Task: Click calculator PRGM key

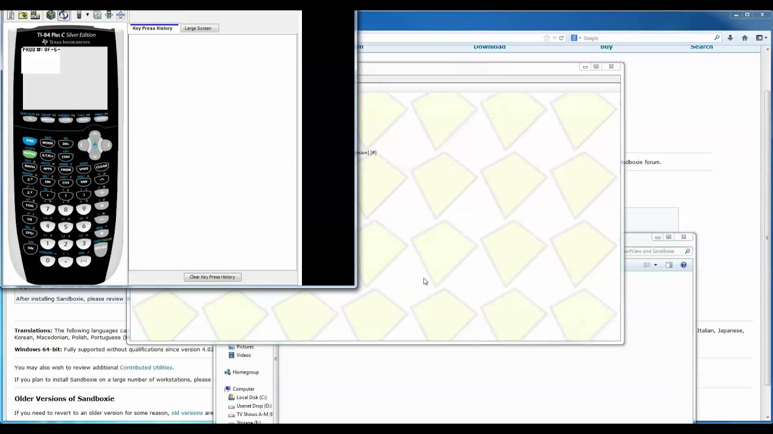Action: click(x=66, y=170)
